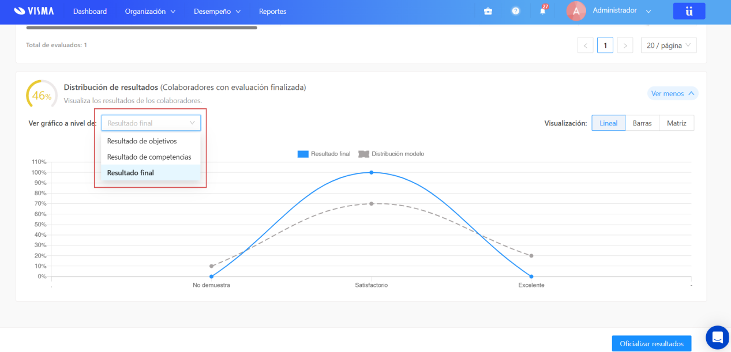Viewport: 731px width, 352px height.
Task: Select page 1 in pagination
Action: click(605, 46)
